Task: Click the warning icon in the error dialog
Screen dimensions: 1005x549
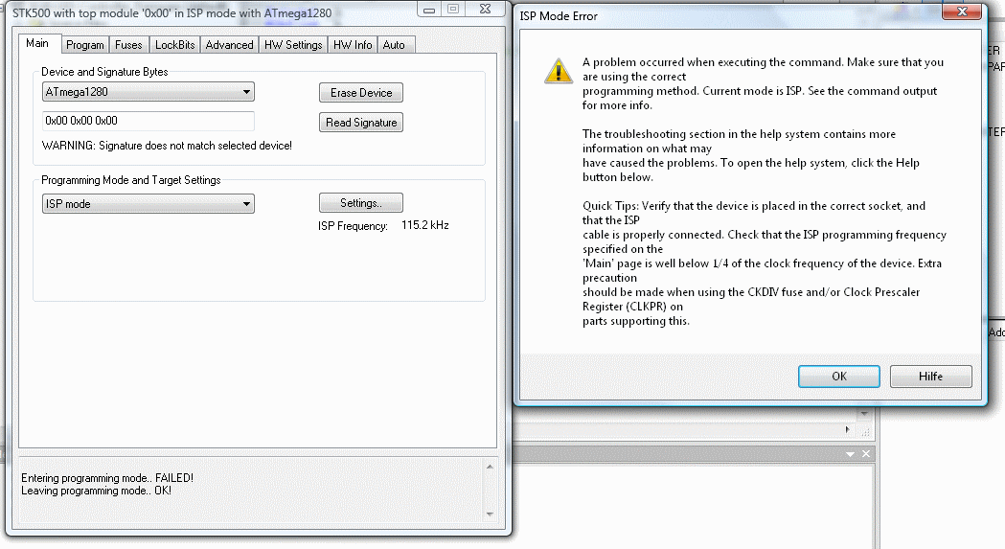Action: point(559,71)
